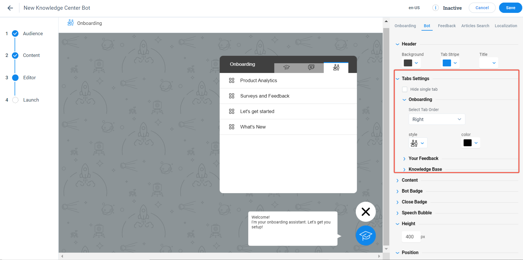Switch to the Bot settings tab
This screenshot has height=260, width=523.
tap(427, 26)
